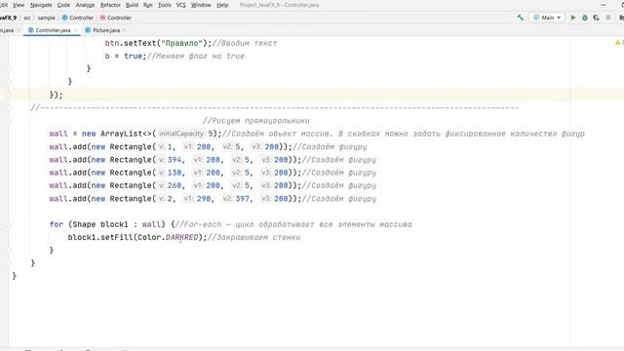Open the Main run configuration dropdown
This screenshot has width=624, height=351.
pos(547,18)
